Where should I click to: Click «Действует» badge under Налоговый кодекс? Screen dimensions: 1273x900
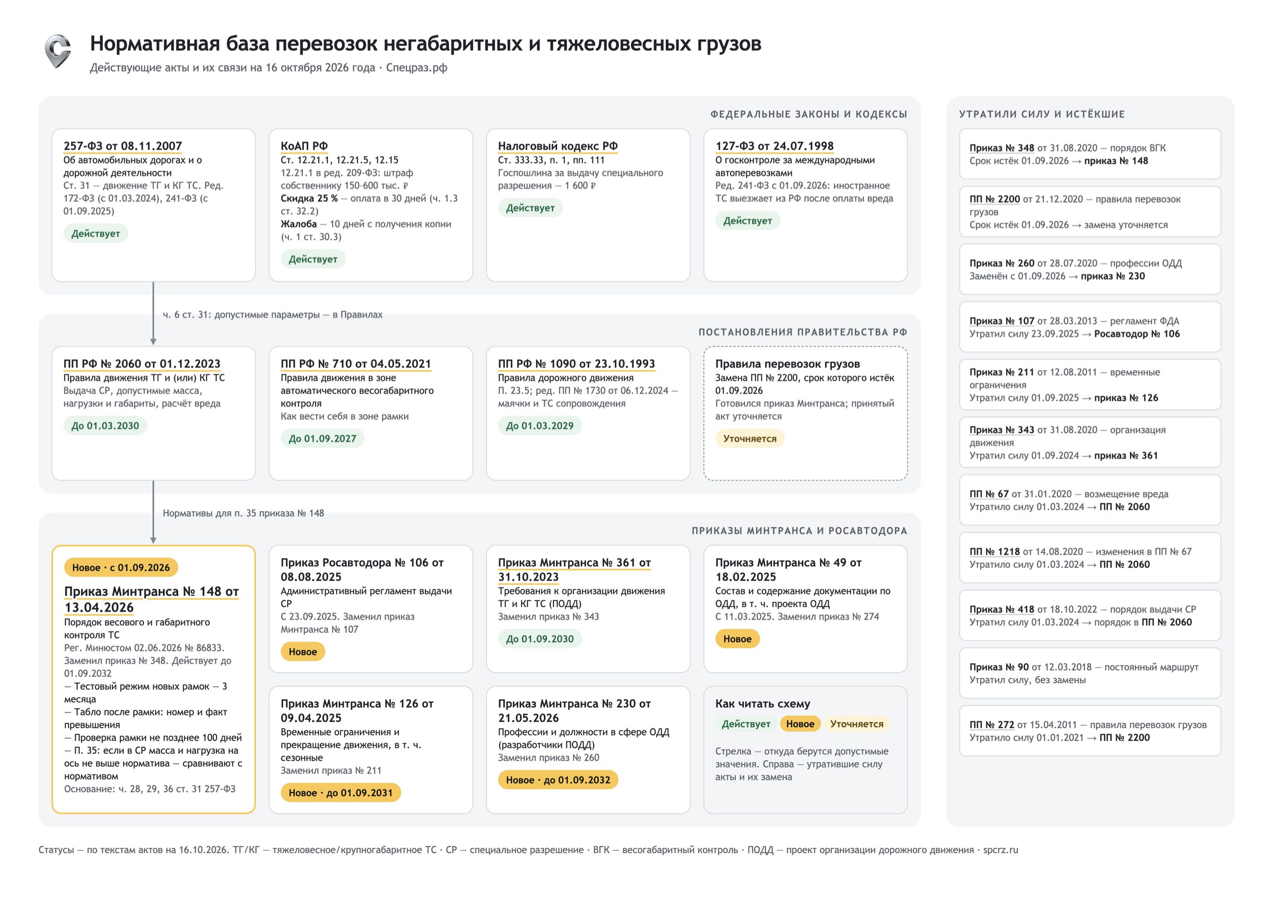530,208
